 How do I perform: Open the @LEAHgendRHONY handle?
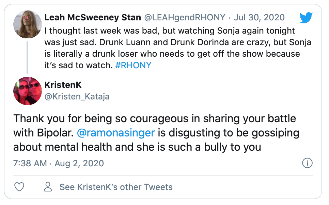[186, 17]
